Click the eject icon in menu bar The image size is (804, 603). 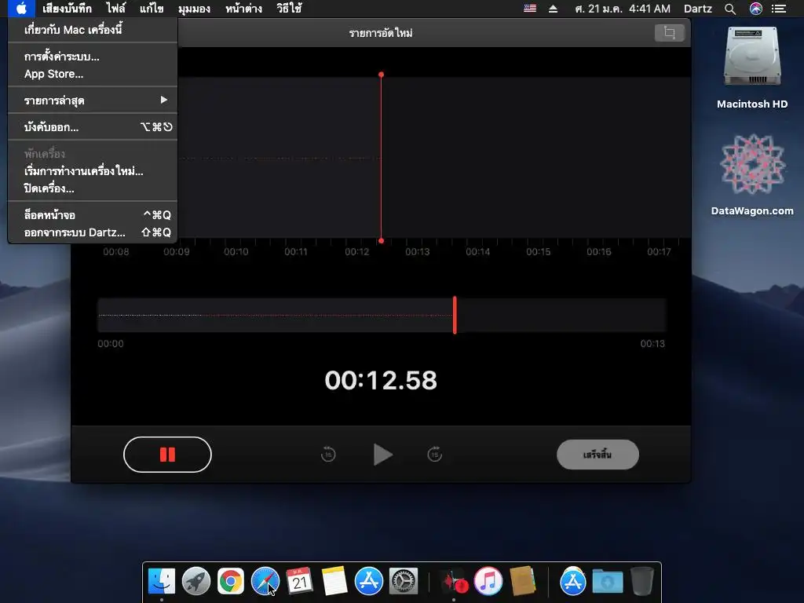coord(553,9)
